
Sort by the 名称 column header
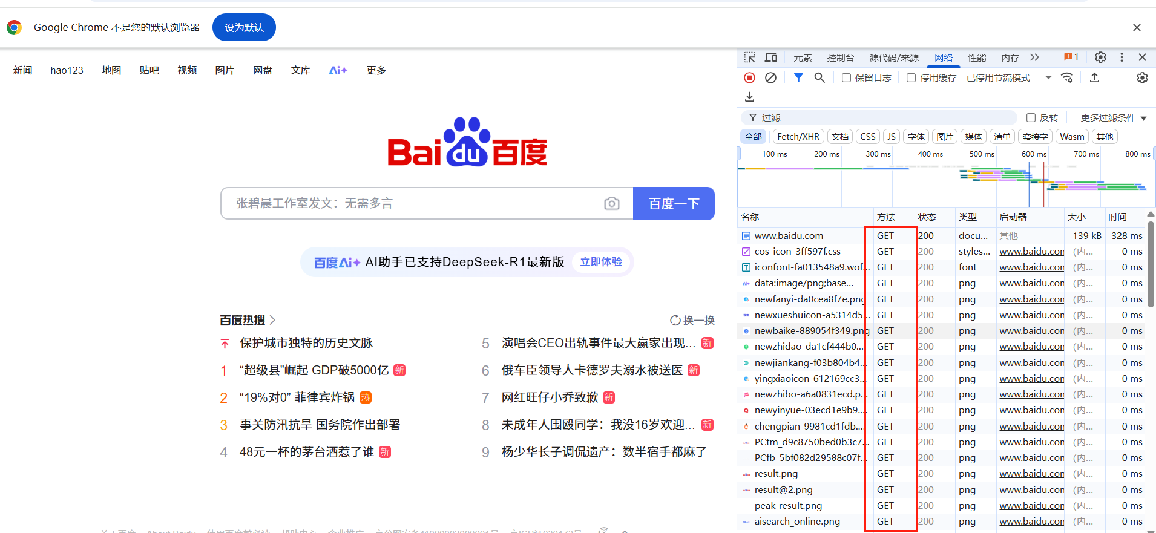(806, 217)
